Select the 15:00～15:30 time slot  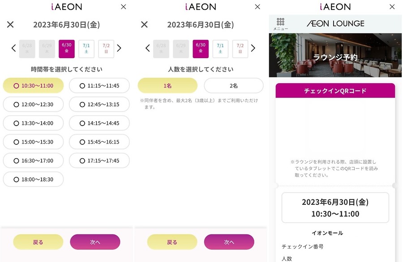pos(33,142)
